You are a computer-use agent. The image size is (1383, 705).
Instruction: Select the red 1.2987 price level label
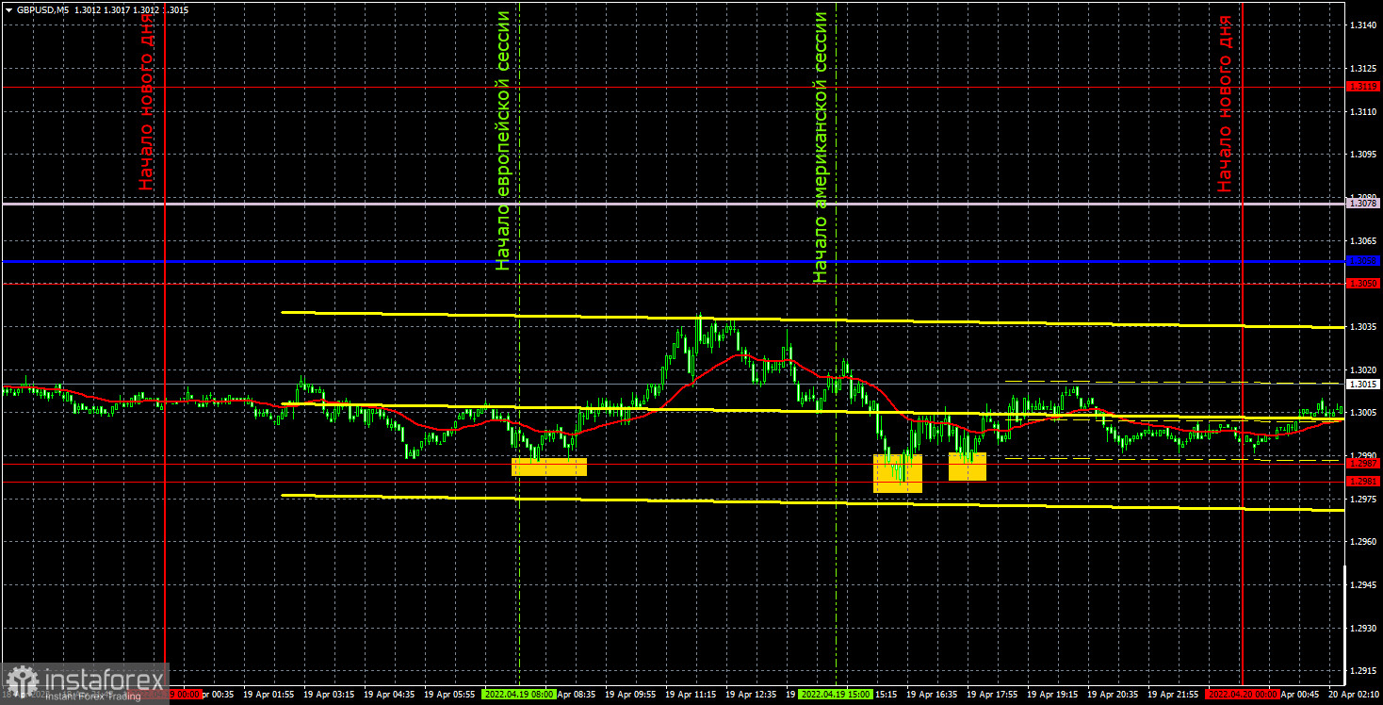[x=1363, y=463]
